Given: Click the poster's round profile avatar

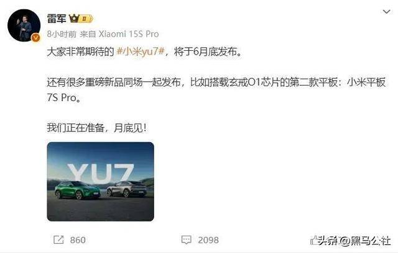Looking at the screenshot, I should pyautogui.click(x=24, y=25).
